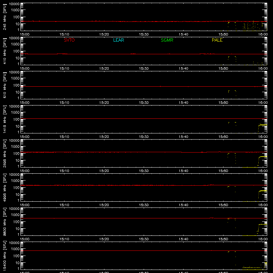Click the 10000 y-axis value on 15400 MHz plot
This screenshot has width=273, height=273.
click(x=14, y=243)
